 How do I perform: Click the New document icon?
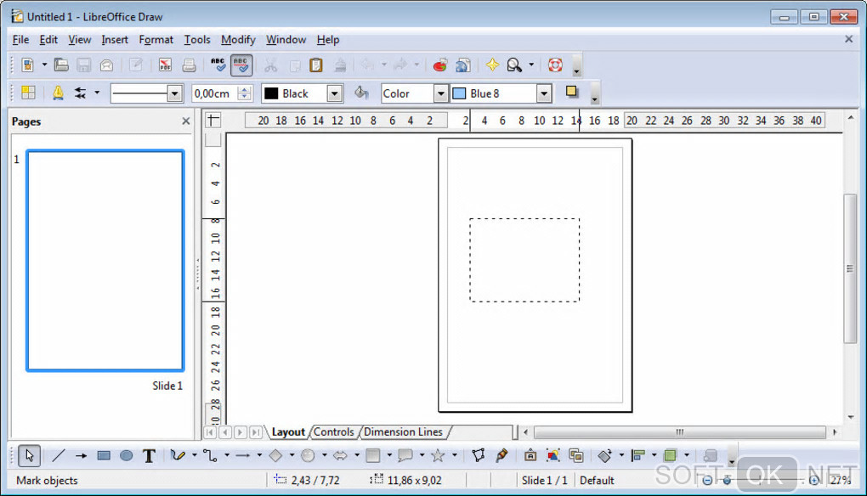click(x=27, y=65)
